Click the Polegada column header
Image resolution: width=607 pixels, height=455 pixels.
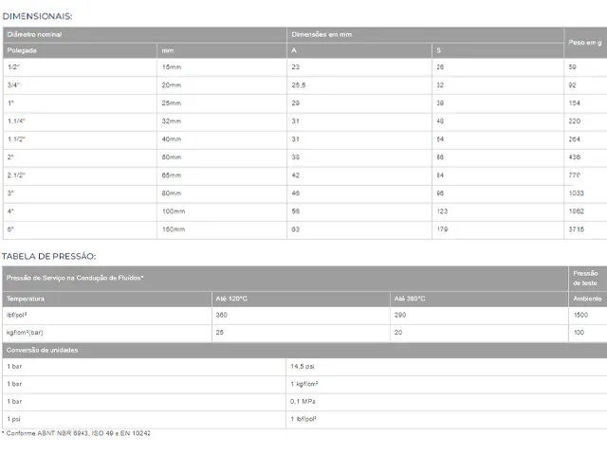pos(80,50)
